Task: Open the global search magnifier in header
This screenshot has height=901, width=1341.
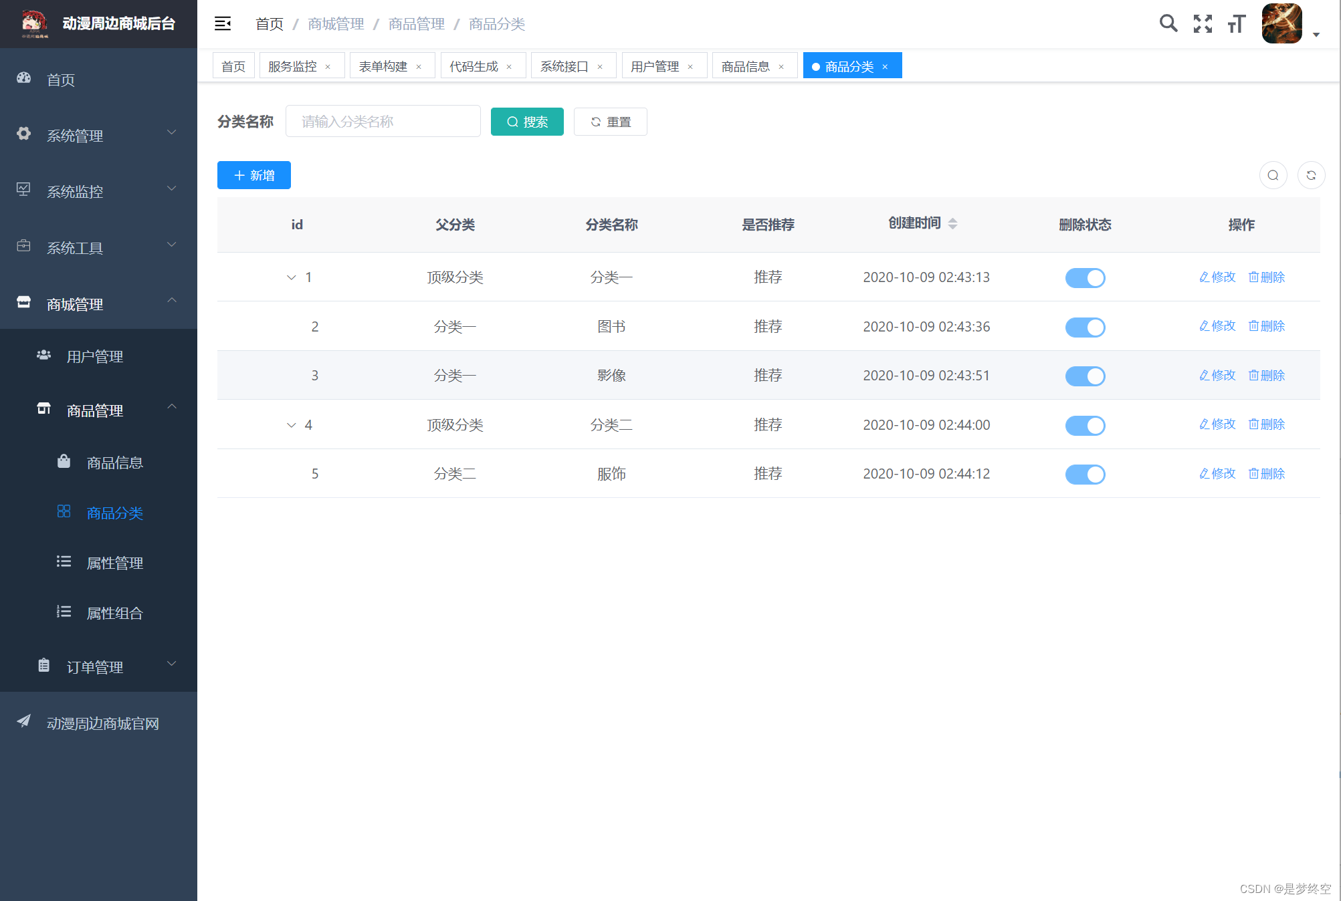Action: [x=1168, y=23]
